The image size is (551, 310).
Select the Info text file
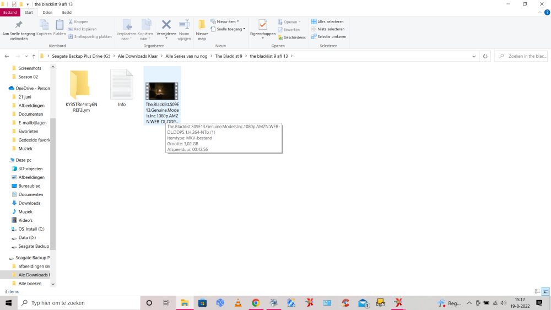(x=122, y=88)
